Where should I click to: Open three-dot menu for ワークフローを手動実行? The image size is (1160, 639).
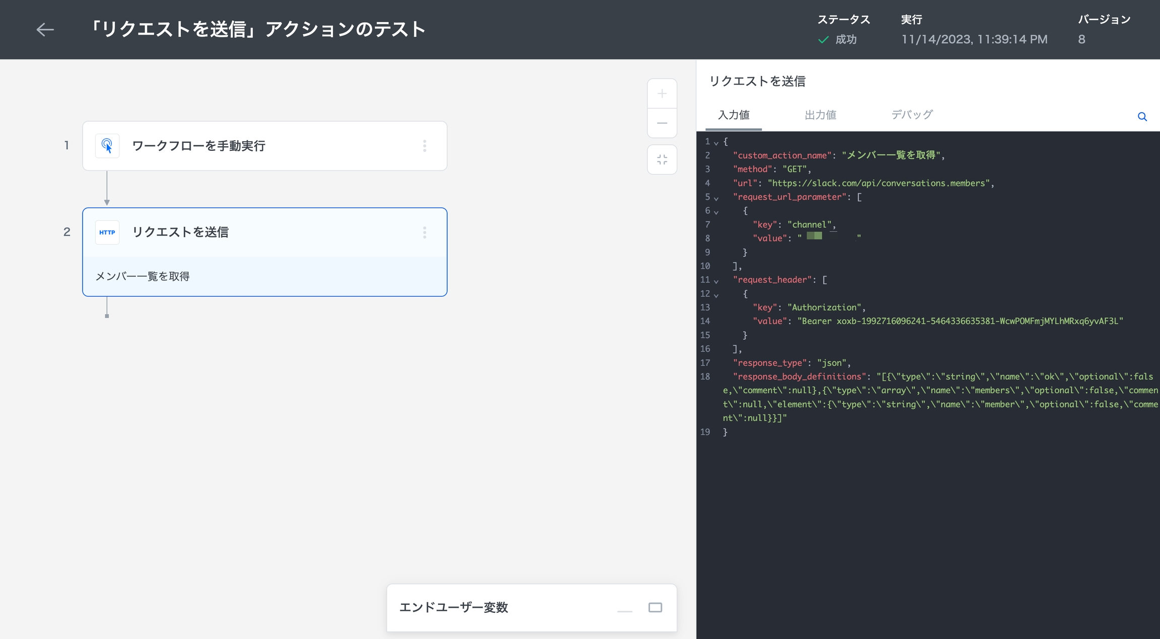pos(424,146)
